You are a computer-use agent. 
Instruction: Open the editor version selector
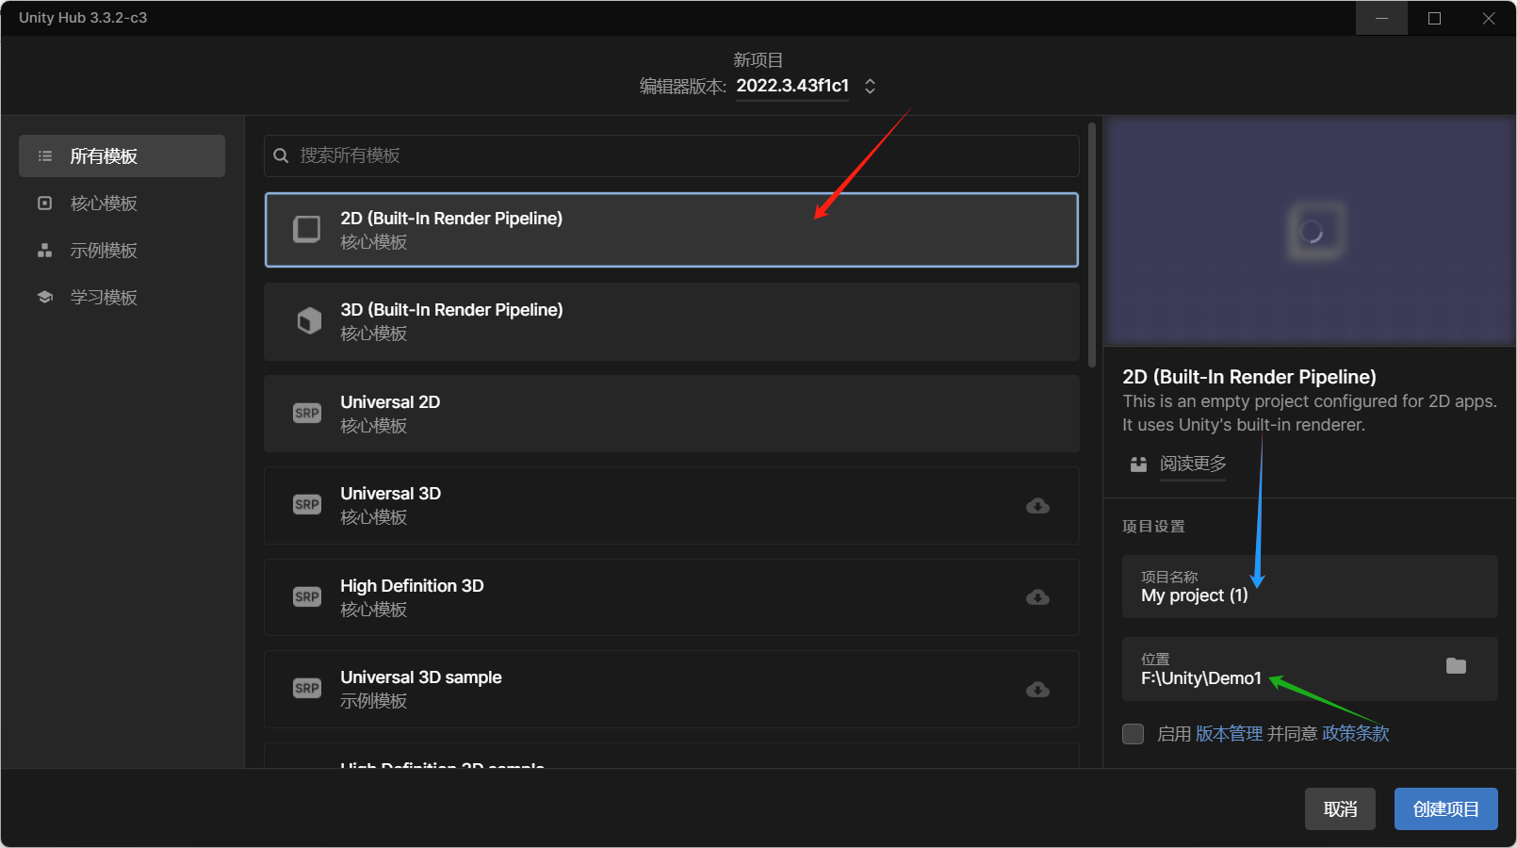[x=870, y=86]
